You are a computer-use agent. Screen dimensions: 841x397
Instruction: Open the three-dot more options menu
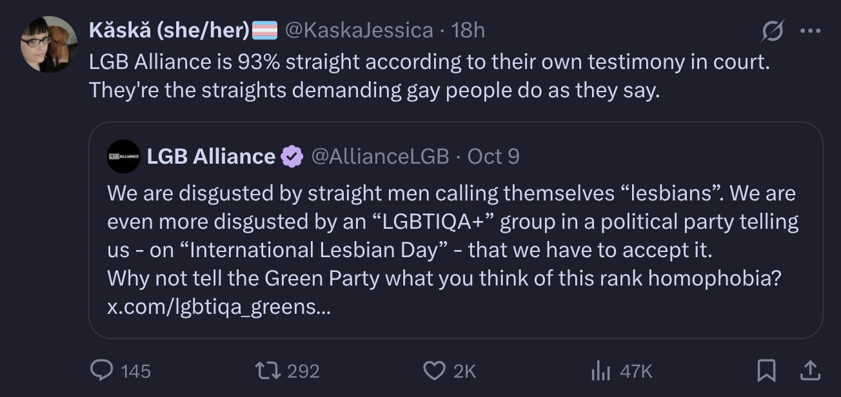tap(809, 31)
